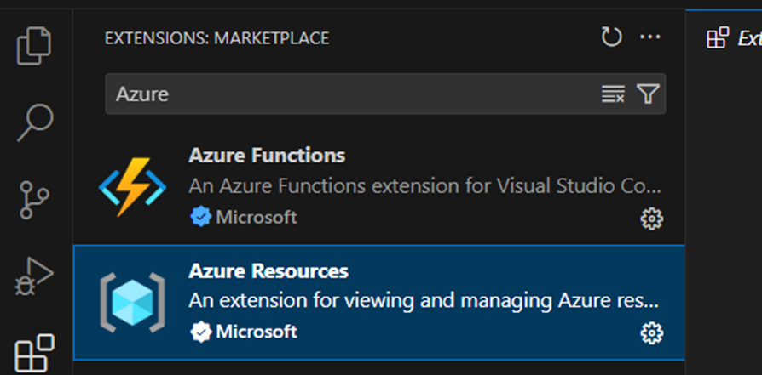Screen dimensions: 762x375
Task: Click the Azure Resources cube icon
Action: click(x=130, y=302)
